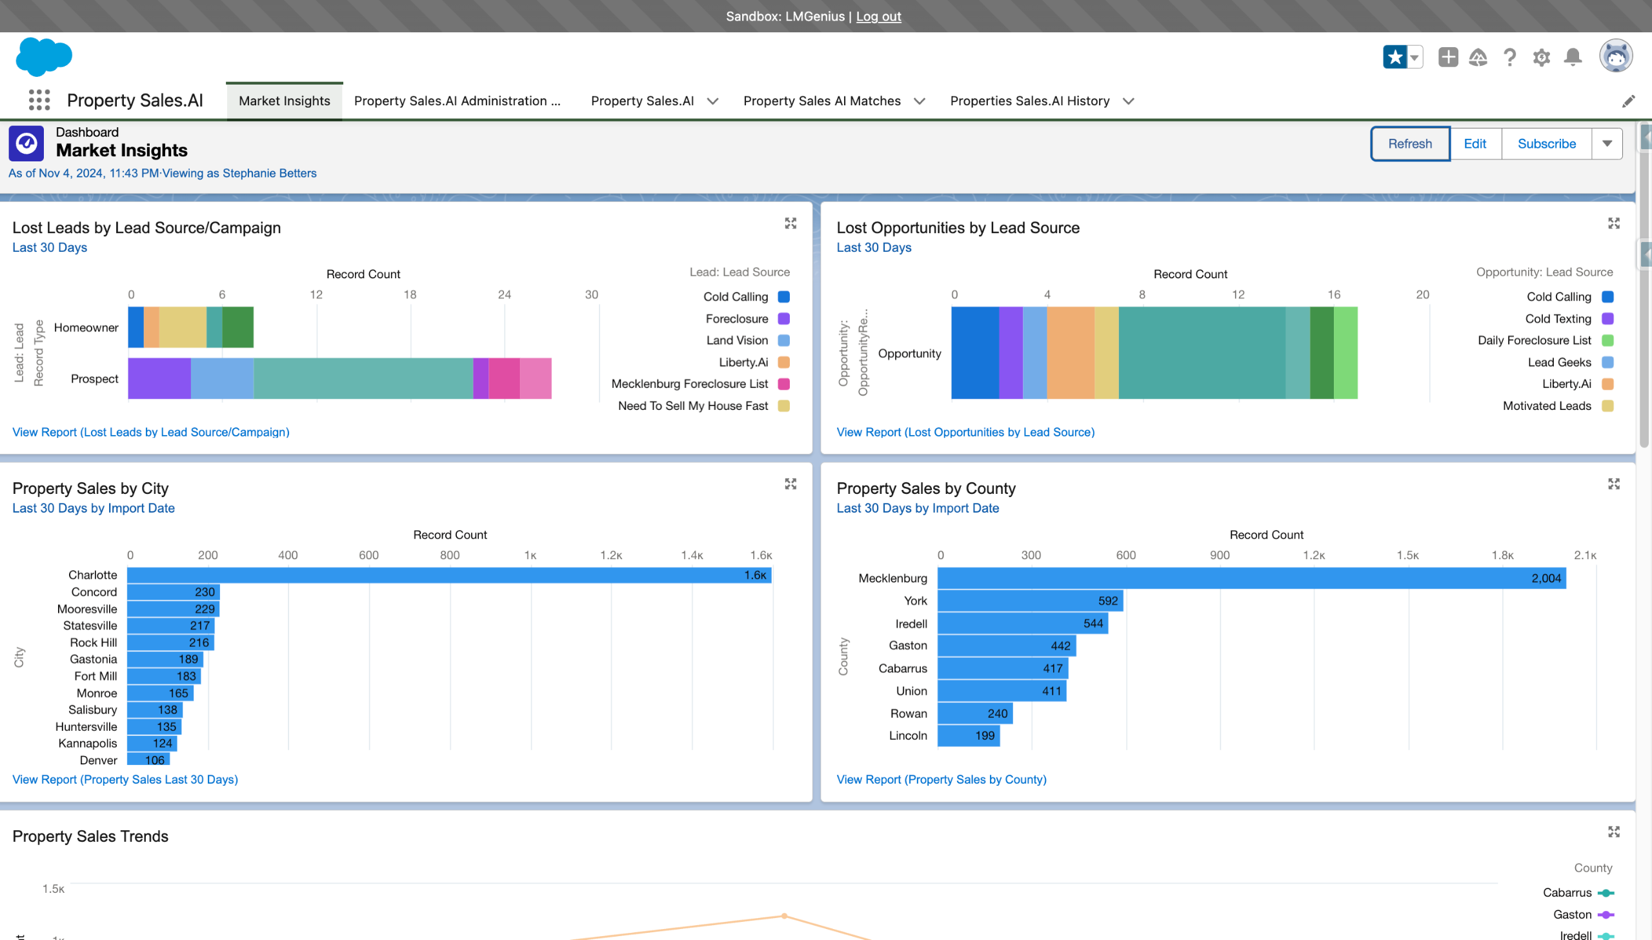Open the View Report Lost Opportunities link

click(x=965, y=432)
